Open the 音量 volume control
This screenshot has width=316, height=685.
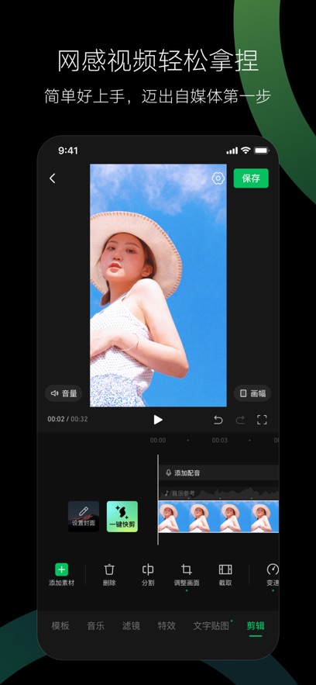click(x=64, y=393)
